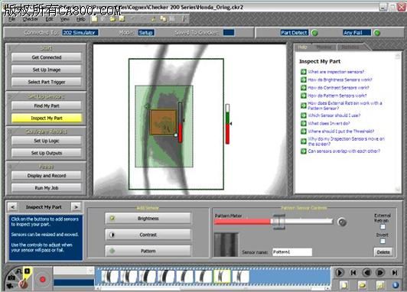Play the filmstrip images
Screen dimensions: 407x292
pyautogui.click(x=339, y=273)
